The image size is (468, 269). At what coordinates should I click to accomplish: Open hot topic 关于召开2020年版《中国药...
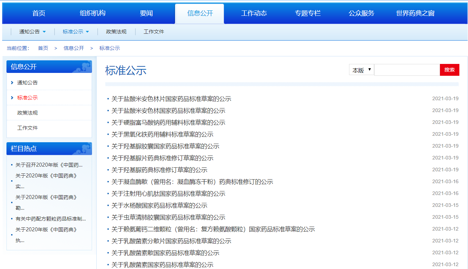[x=49, y=165]
